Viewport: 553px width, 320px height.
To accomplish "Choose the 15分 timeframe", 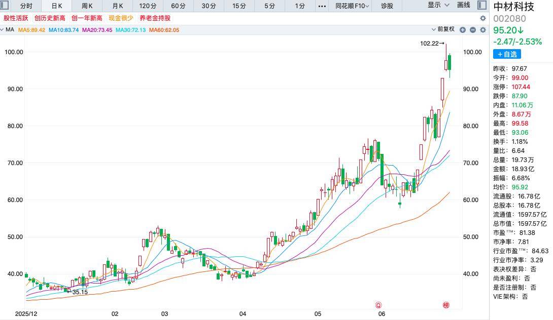I will [x=239, y=6].
